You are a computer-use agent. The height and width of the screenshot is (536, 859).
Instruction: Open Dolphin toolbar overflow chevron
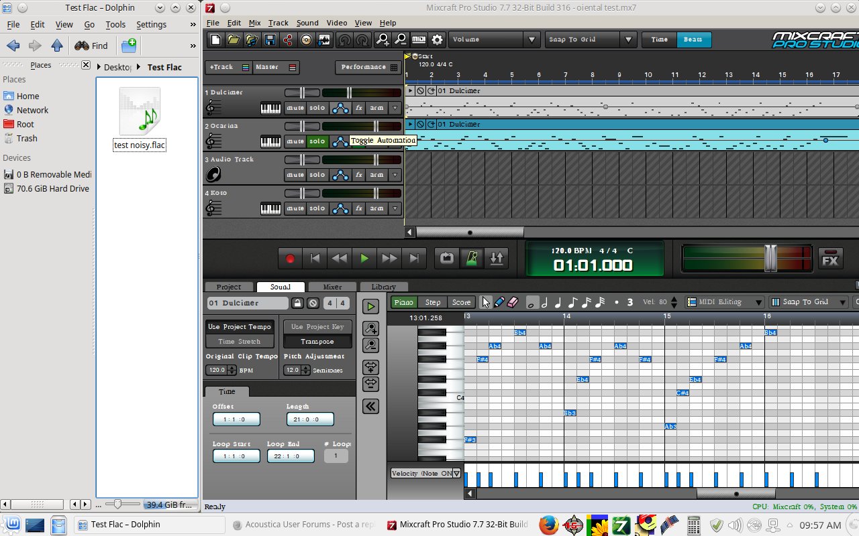click(x=193, y=46)
